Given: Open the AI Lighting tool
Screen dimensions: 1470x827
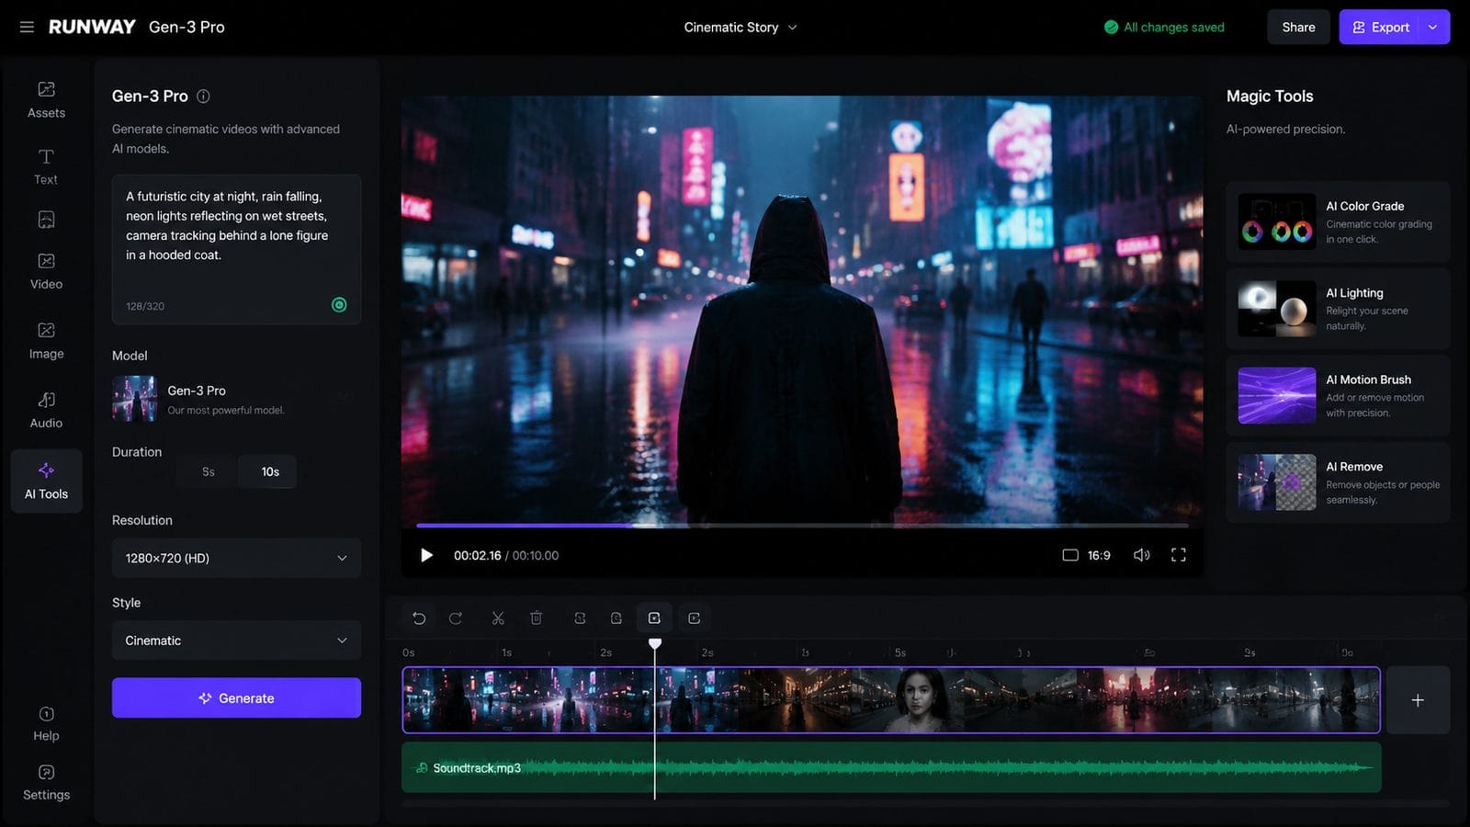Looking at the screenshot, I should pos(1338,309).
